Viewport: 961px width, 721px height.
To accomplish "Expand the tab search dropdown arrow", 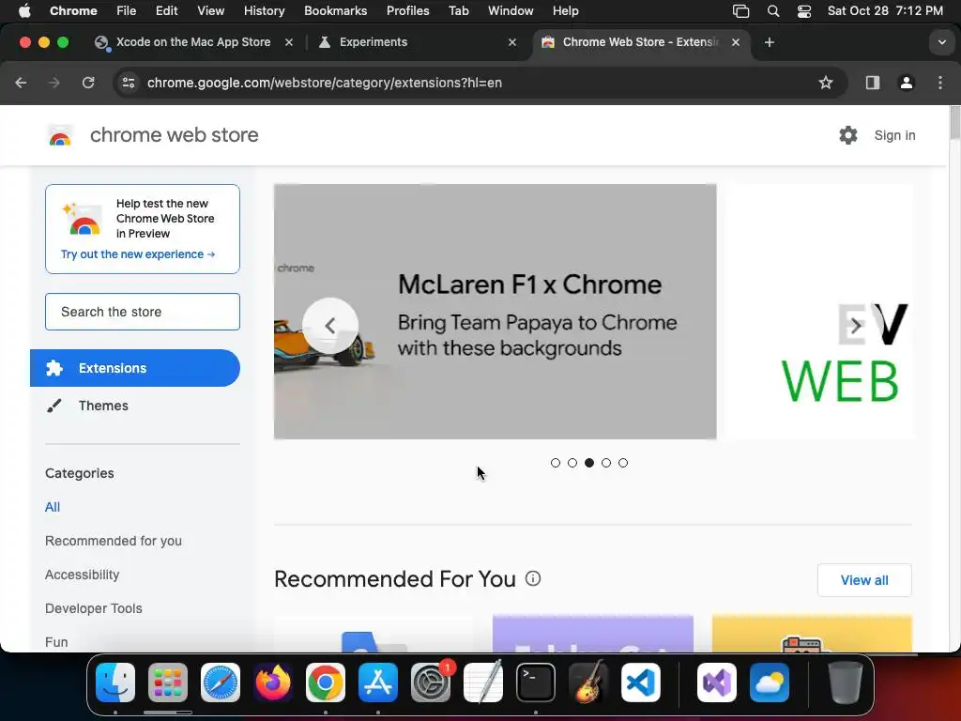I will point(942,42).
